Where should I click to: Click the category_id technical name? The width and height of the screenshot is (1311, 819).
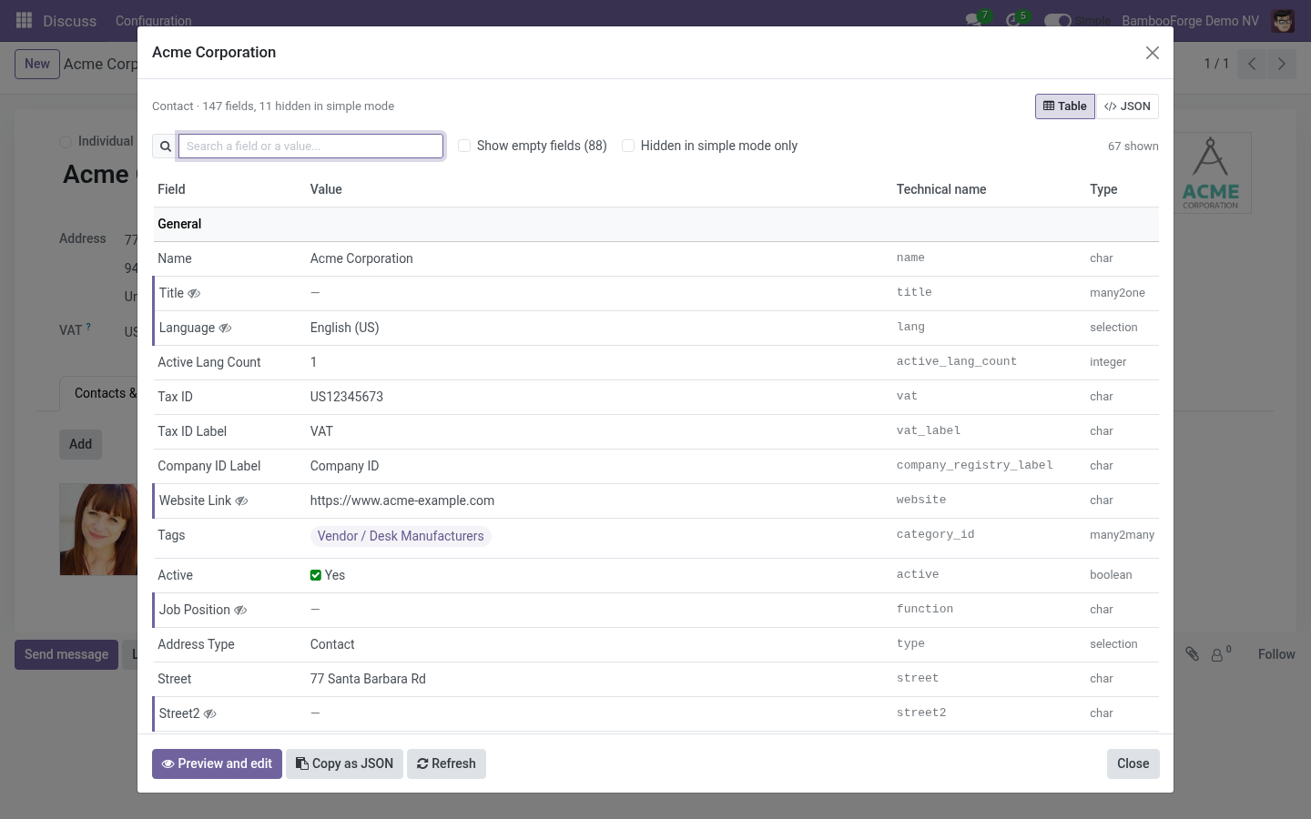[x=935, y=534]
